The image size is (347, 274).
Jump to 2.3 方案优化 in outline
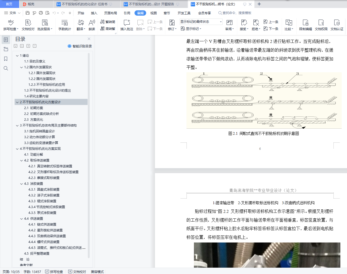(33, 120)
